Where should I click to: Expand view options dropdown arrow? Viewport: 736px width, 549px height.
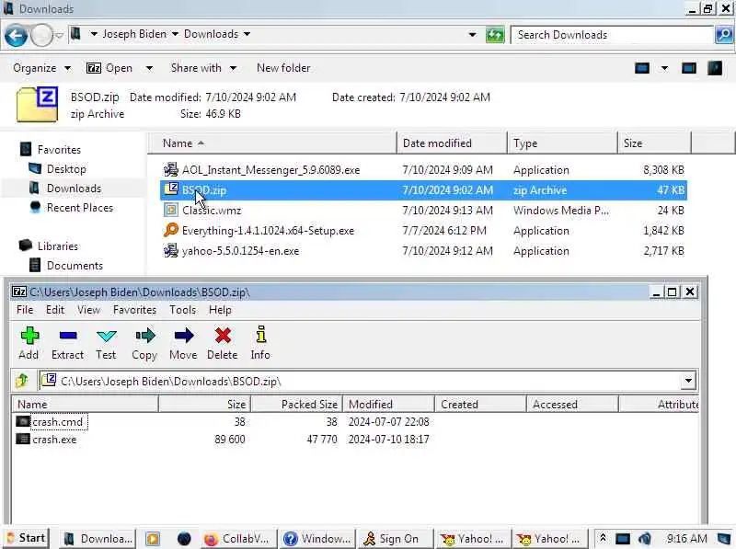tap(664, 68)
